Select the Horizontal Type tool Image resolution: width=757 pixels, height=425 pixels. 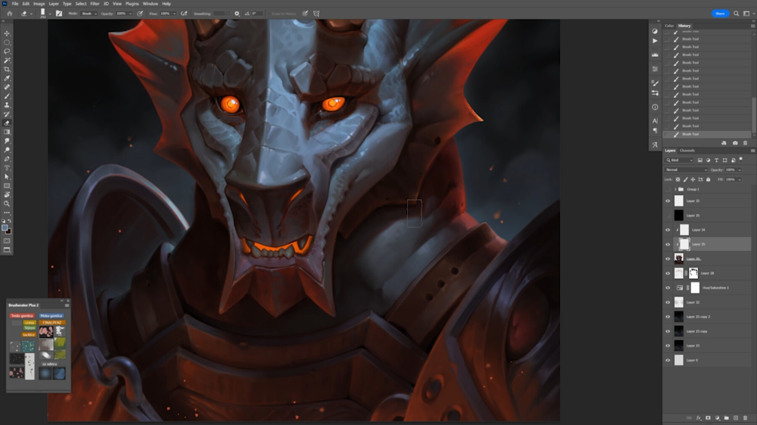pyautogui.click(x=7, y=168)
